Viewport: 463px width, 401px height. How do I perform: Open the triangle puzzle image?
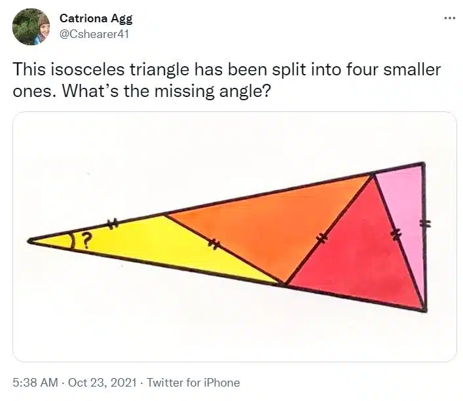234,237
